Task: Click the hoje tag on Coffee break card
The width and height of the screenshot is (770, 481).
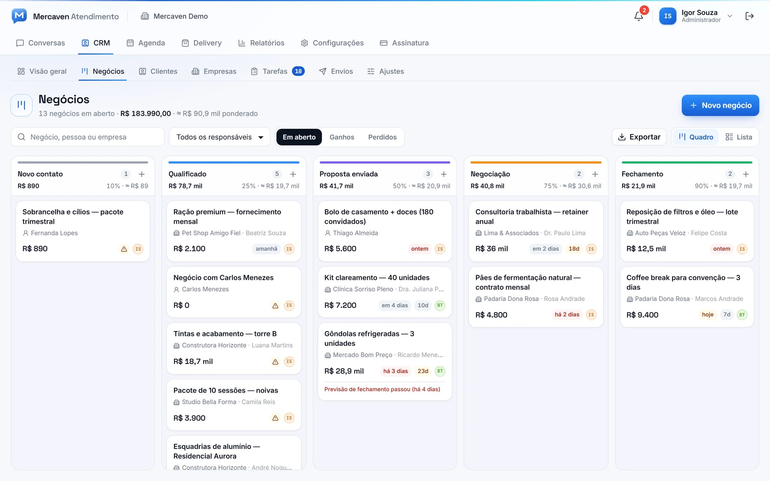Action: point(707,315)
